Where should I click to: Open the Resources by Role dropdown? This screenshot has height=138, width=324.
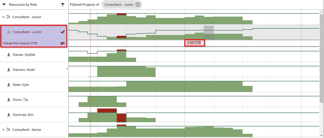click(x=4, y=5)
